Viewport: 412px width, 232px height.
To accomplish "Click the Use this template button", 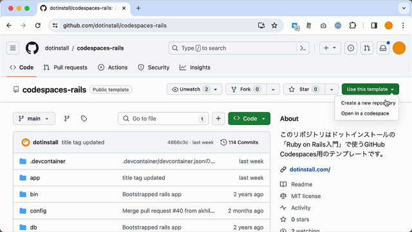I will (x=370, y=89).
